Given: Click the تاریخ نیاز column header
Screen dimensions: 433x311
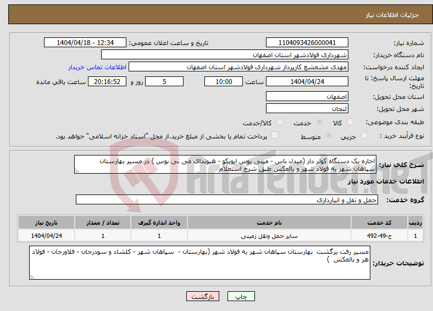Looking at the screenshot, I should [x=46, y=223].
